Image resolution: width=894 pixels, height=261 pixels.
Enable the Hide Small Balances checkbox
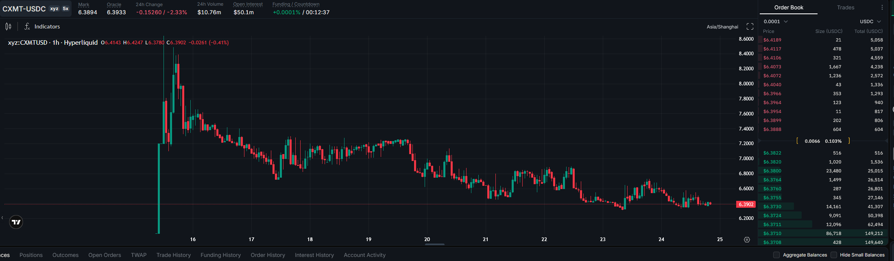click(x=834, y=255)
